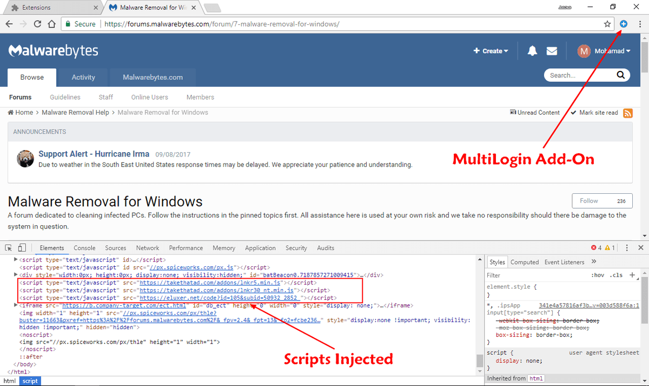Click the forum search magnifier icon
This screenshot has width=649, height=386.
click(620, 75)
